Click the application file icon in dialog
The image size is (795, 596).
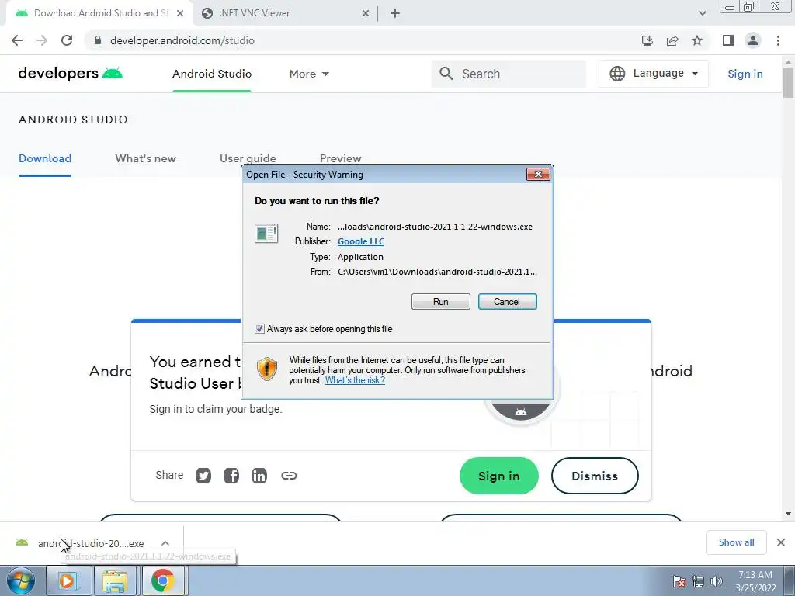(266, 233)
